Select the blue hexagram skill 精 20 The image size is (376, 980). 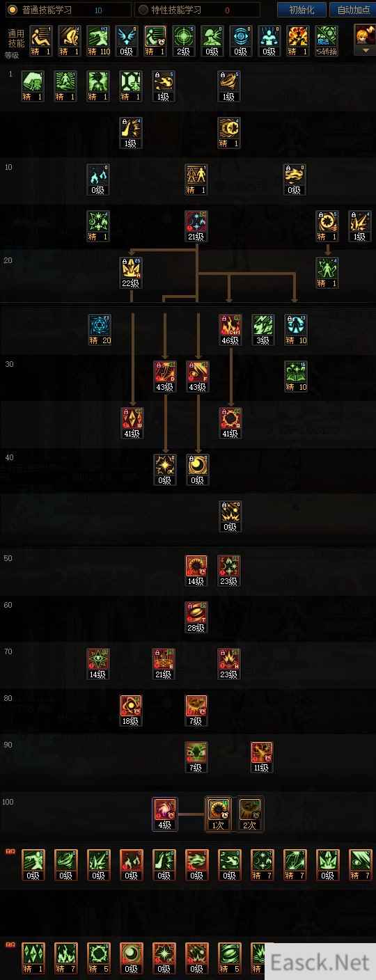click(100, 330)
